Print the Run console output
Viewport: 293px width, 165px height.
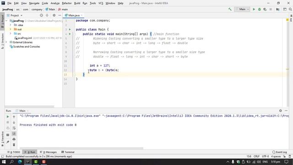tap(14, 139)
